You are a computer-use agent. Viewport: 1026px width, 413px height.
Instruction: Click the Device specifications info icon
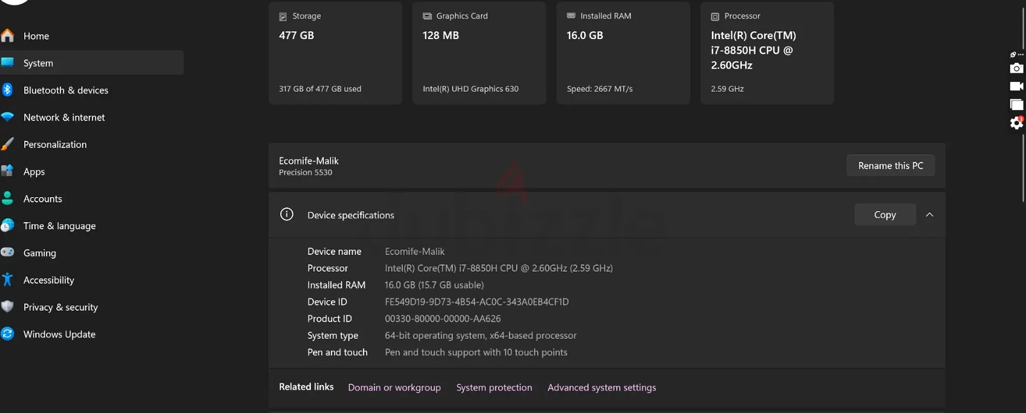click(x=286, y=214)
